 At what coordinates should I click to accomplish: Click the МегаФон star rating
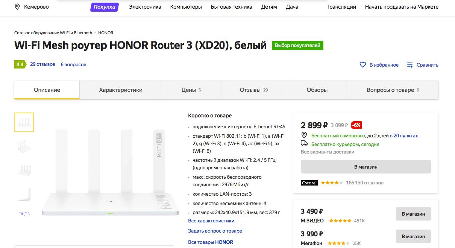(338, 243)
